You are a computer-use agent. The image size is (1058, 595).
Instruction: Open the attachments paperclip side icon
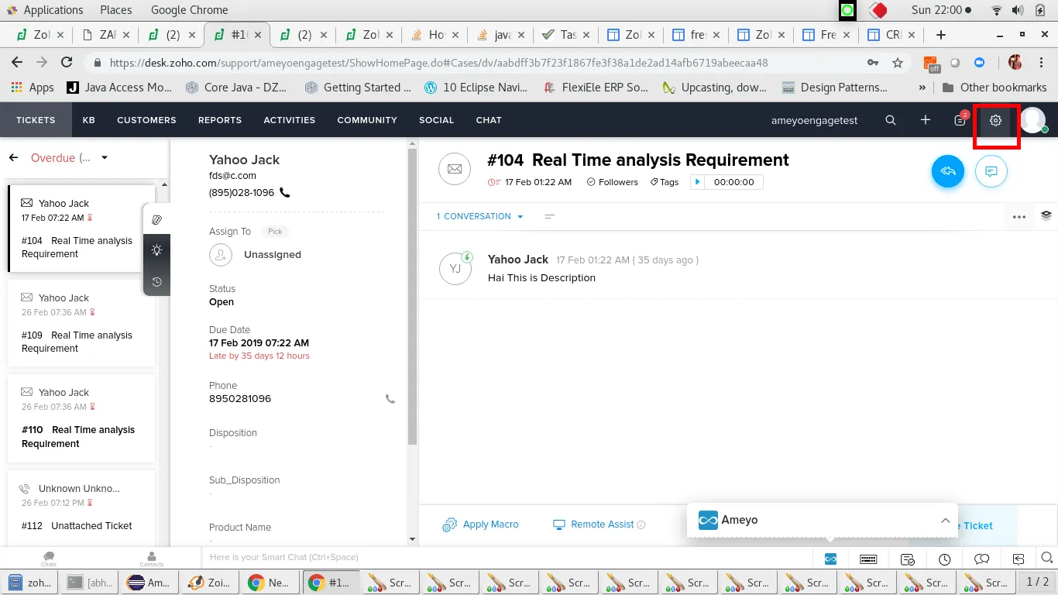click(156, 220)
